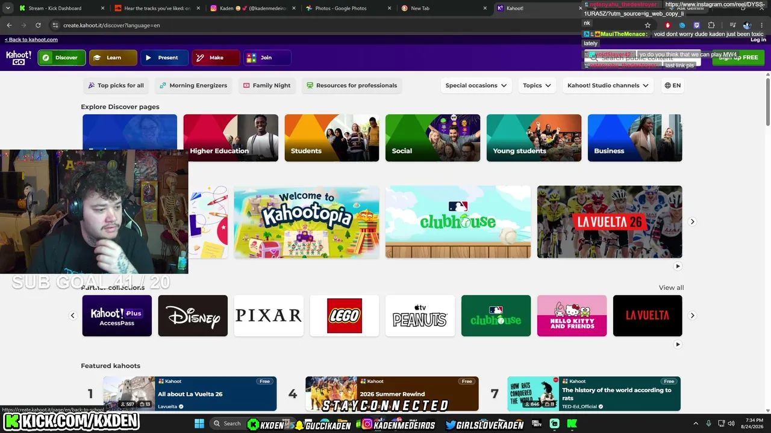The image size is (771, 433).
Task: Reload the page with the refresh icon
Action: (x=38, y=25)
